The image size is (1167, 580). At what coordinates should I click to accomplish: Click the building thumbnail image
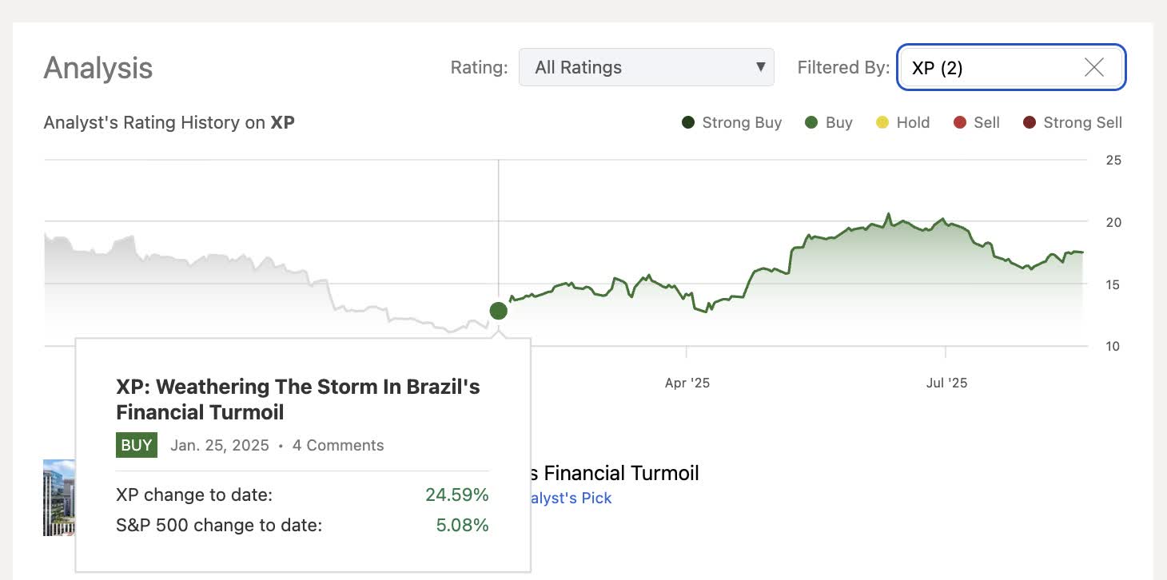[62, 497]
